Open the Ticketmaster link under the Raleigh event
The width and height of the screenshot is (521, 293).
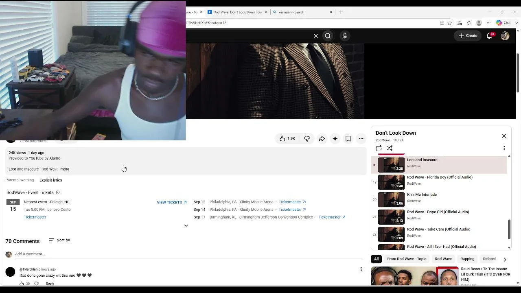35,217
